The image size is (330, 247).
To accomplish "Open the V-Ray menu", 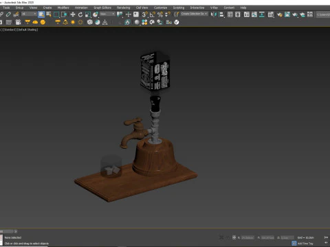I will click(214, 8).
